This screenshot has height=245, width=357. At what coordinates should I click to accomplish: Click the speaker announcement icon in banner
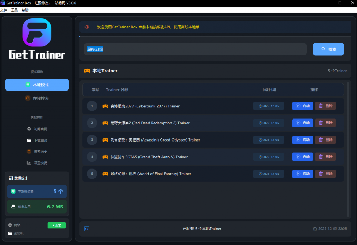click(x=87, y=27)
